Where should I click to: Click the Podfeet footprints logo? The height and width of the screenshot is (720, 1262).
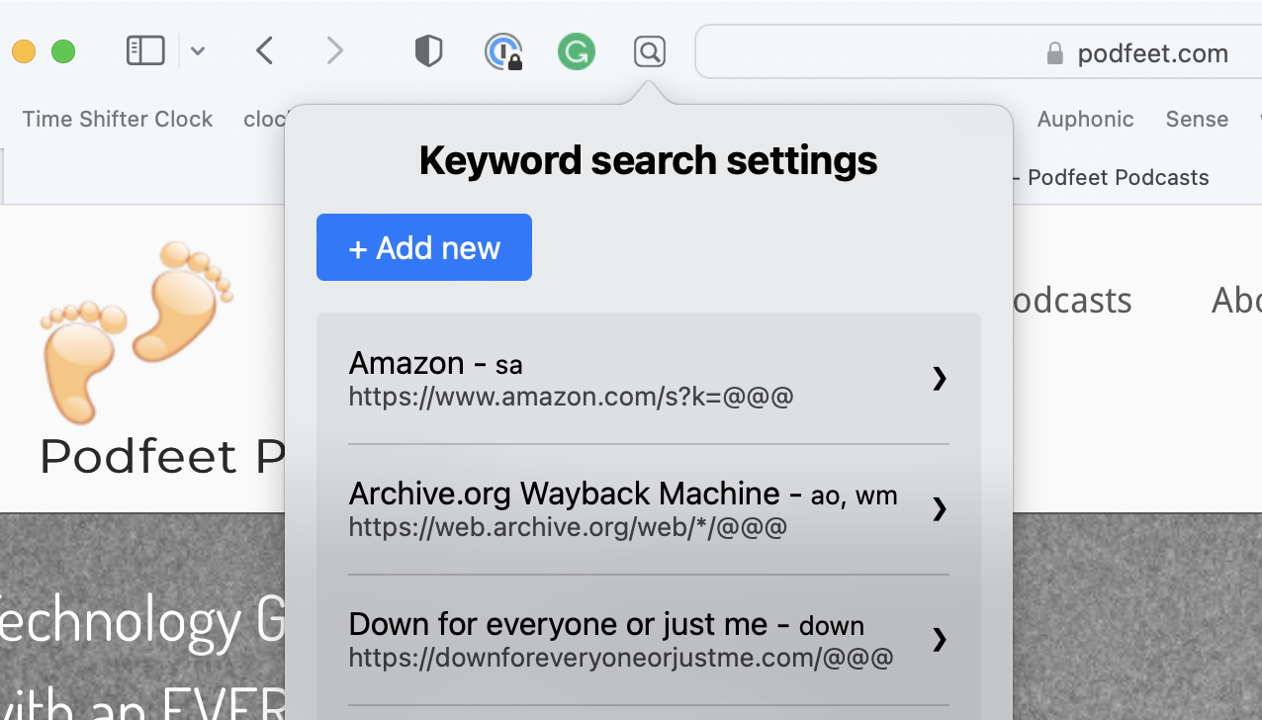[136, 326]
